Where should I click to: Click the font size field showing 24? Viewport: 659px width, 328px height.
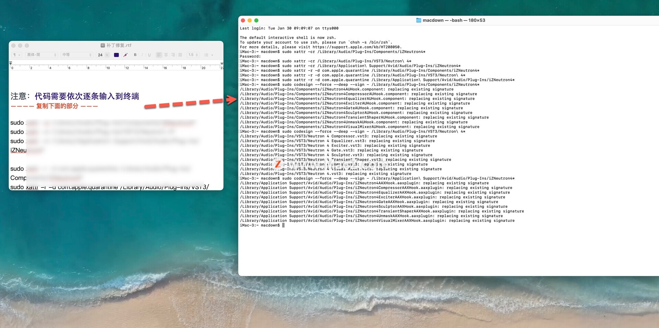coord(100,55)
